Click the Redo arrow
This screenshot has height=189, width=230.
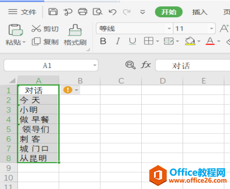[126, 12]
